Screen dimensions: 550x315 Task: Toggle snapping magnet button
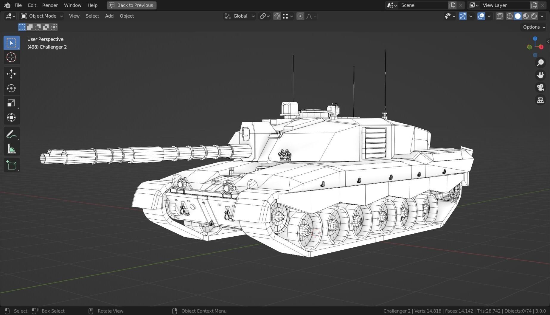tap(277, 16)
